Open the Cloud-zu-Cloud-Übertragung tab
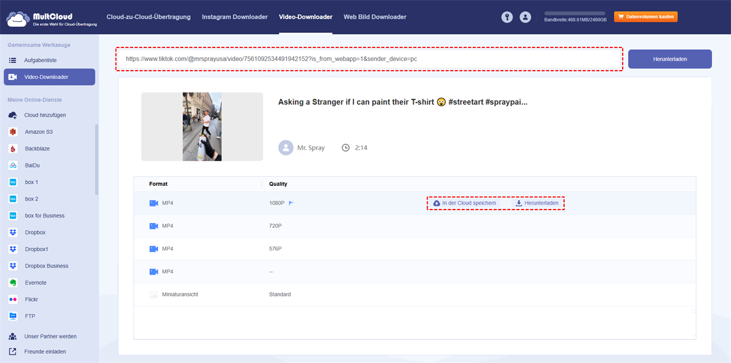 (148, 17)
